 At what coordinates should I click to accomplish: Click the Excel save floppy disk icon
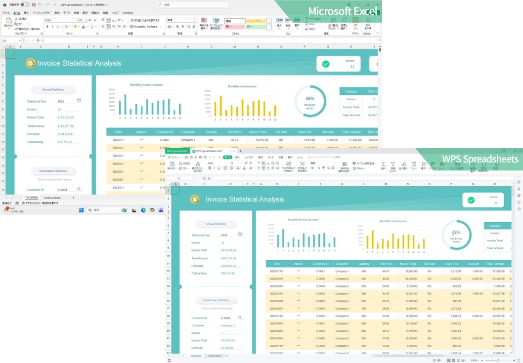(34, 4)
